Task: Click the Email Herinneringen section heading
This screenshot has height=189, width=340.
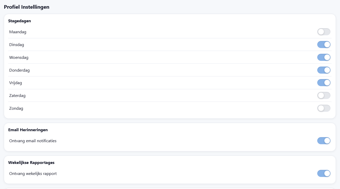Action: [28, 130]
